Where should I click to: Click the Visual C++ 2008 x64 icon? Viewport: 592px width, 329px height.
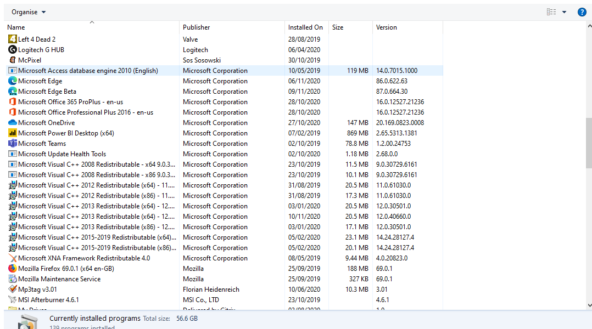[13, 164]
